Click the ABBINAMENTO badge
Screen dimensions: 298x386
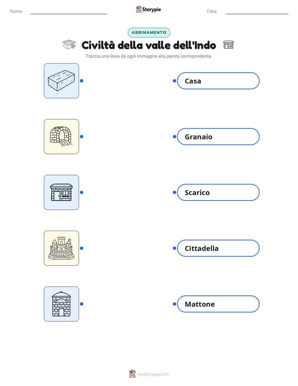pyautogui.click(x=149, y=33)
